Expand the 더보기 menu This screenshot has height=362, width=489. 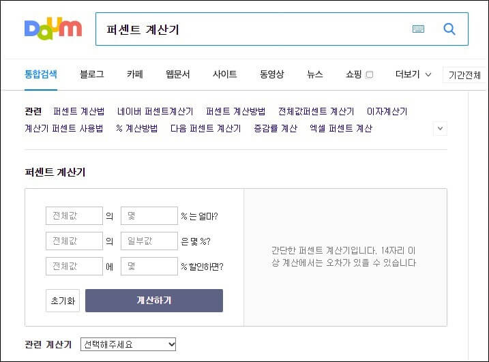[413, 74]
